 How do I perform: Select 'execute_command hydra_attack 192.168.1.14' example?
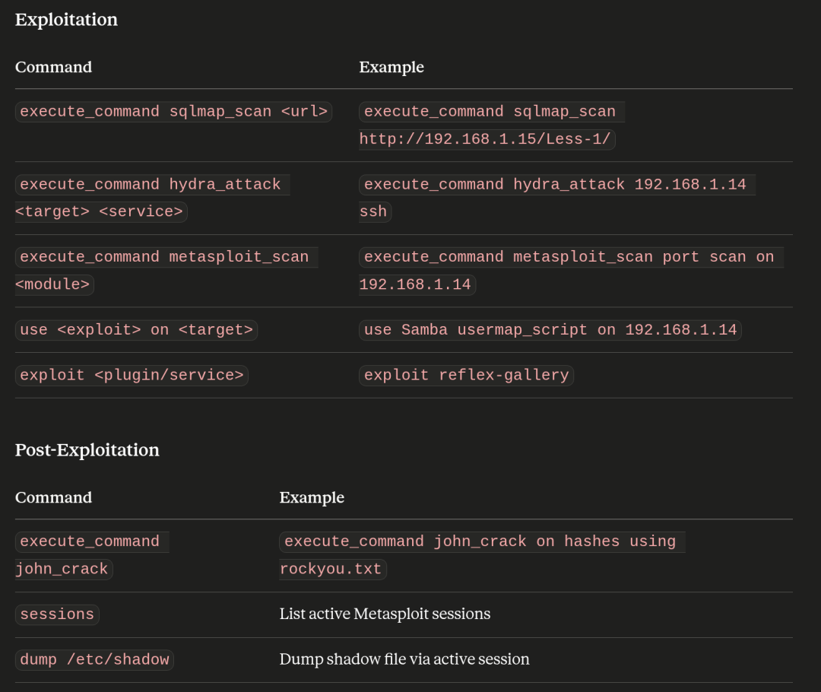(558, 184)
